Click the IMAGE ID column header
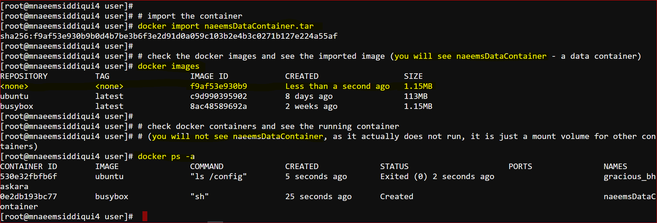 point(209,76)
